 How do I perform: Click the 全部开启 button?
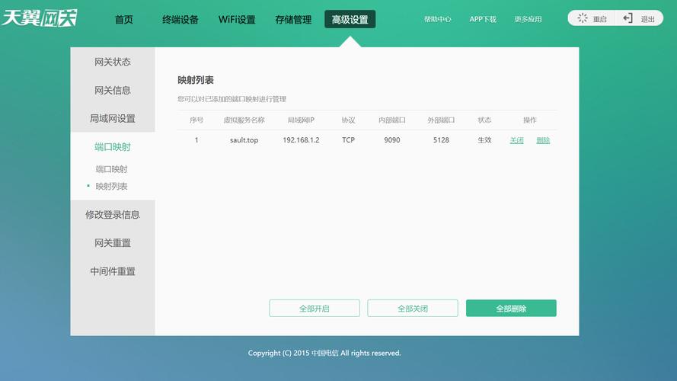click(315, 308)
